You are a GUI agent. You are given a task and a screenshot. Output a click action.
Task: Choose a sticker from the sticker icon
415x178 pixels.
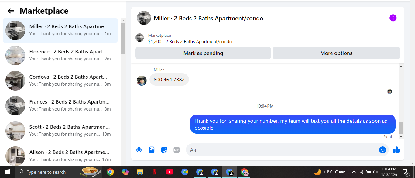(164, 150)
